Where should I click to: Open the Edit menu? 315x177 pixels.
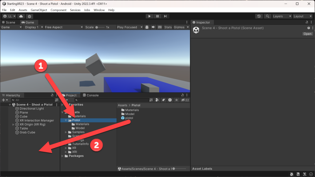pyautogui.click(x=12, y=10)
